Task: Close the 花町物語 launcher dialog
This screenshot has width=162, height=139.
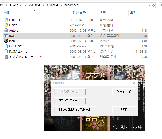Action: coord(134,83)
